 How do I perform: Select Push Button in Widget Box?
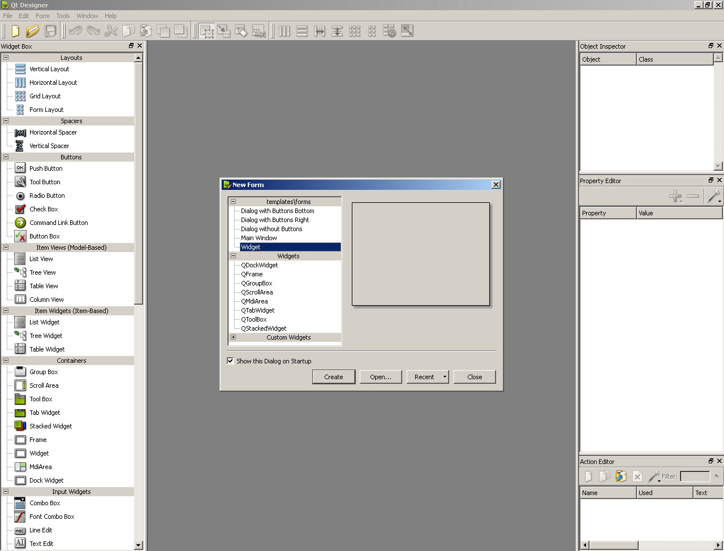pos(46,168)
